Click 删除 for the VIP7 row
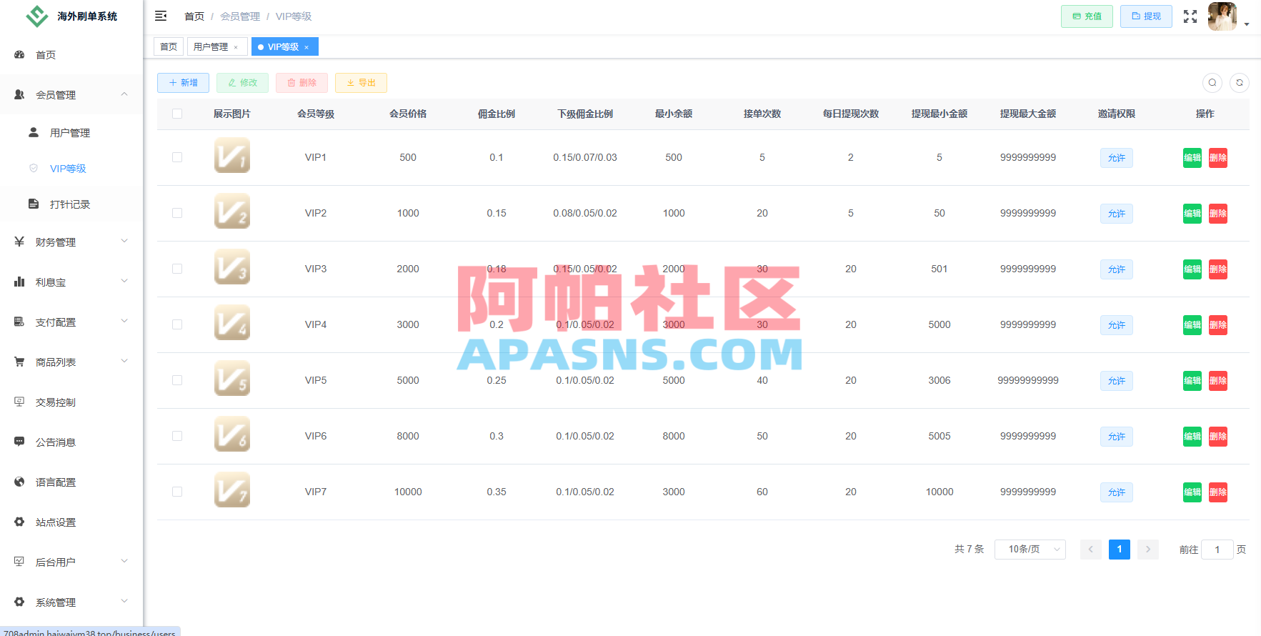This screenshot has height=636, width=1261. pos(1218,492)
